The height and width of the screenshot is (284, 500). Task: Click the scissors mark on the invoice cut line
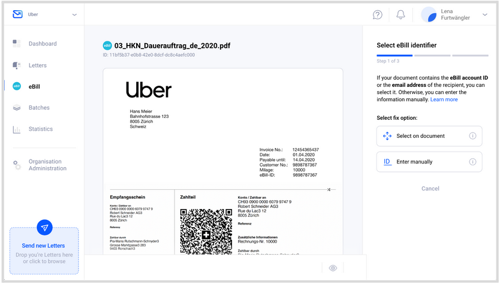(329, 190)
